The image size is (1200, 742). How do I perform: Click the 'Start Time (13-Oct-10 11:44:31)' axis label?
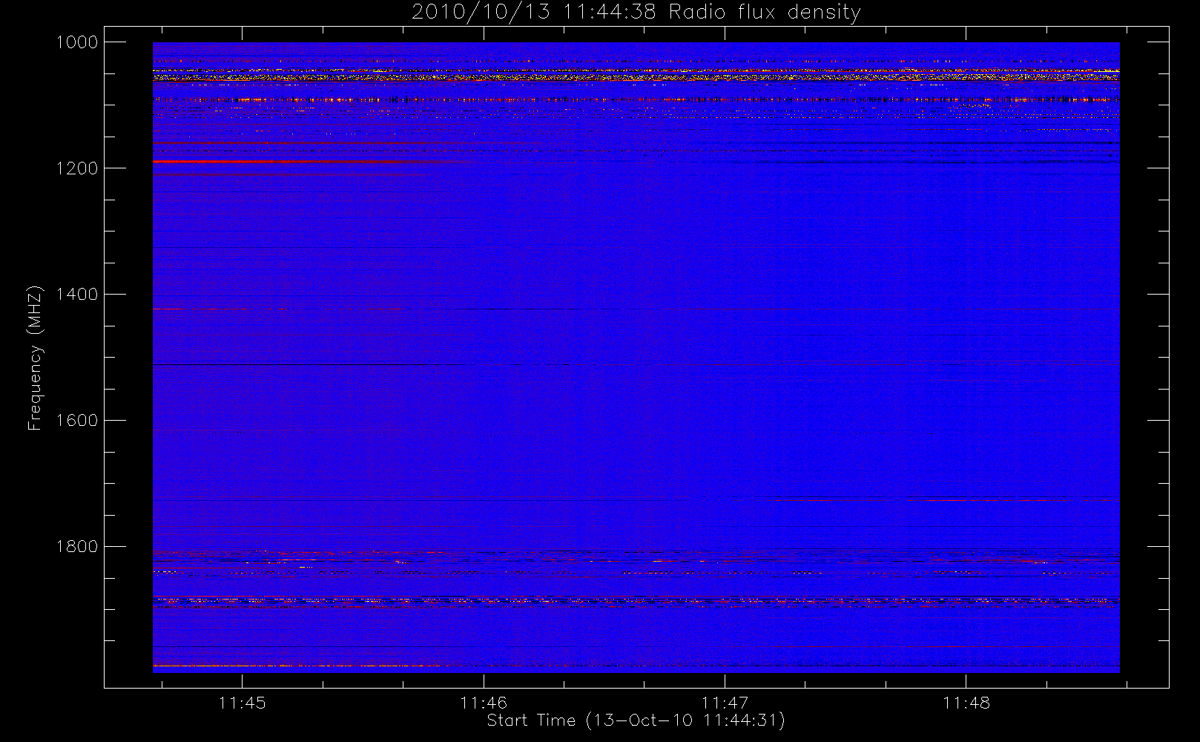tap(636, 720)
